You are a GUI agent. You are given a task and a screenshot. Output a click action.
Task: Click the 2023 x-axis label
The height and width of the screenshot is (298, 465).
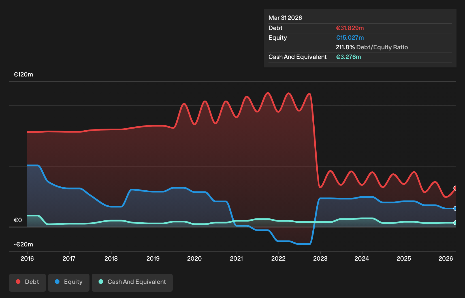(x=320, y=258)
